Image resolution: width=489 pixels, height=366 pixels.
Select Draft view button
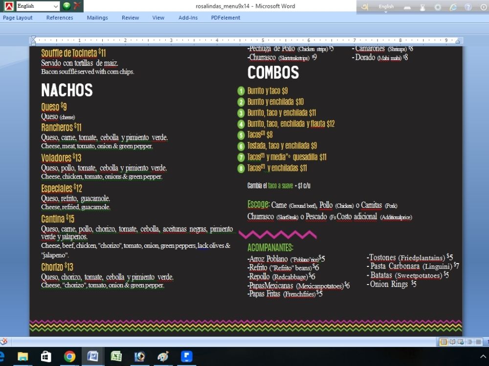pyautogui.click(x=478, y=342)
